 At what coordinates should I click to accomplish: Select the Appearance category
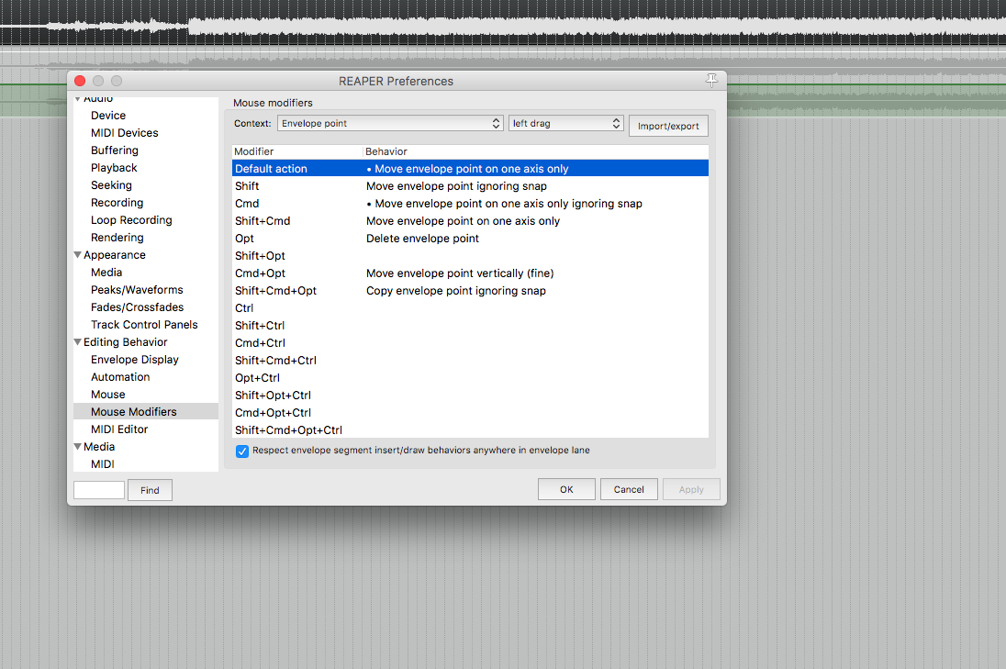coord(114,254)
